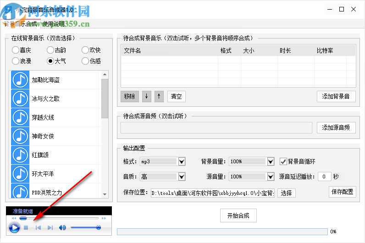Click the music note icon beside 冰与火之歌

coord(20,99)
